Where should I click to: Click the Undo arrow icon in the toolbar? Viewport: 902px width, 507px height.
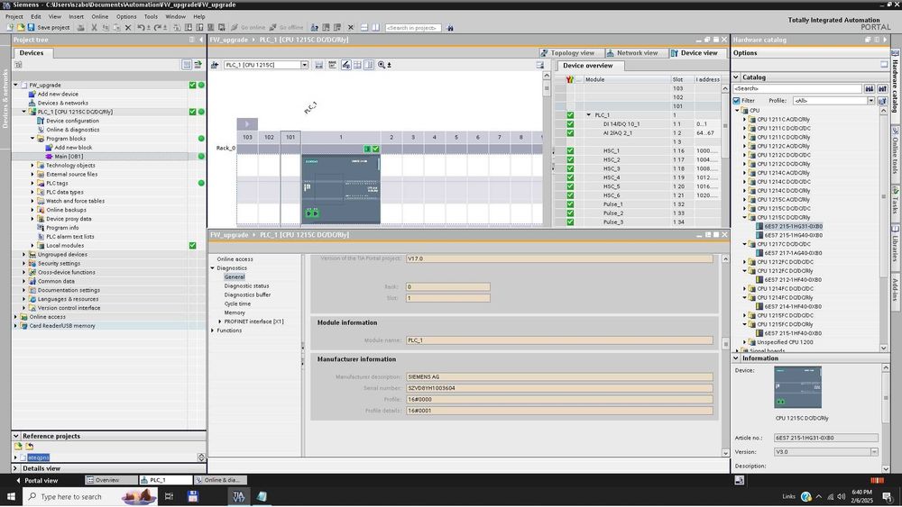point(142,28)
